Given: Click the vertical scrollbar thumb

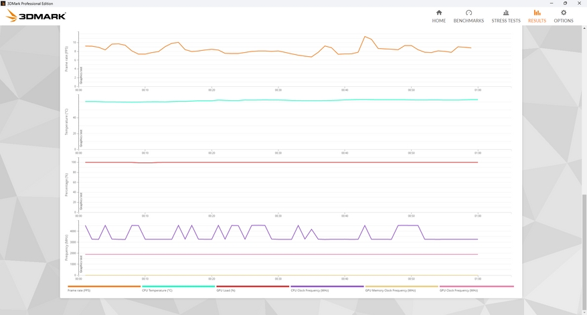Looking at the screenshot, I should coord(584,251).
